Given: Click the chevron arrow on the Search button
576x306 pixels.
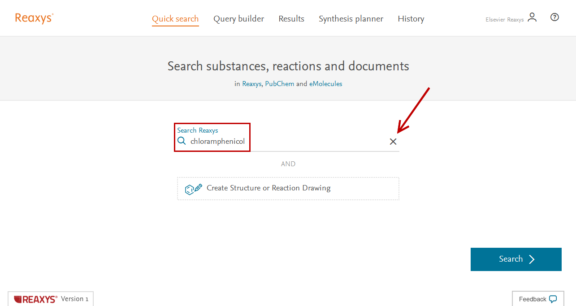Looking at the screenshot, I should tap(532, 259).
